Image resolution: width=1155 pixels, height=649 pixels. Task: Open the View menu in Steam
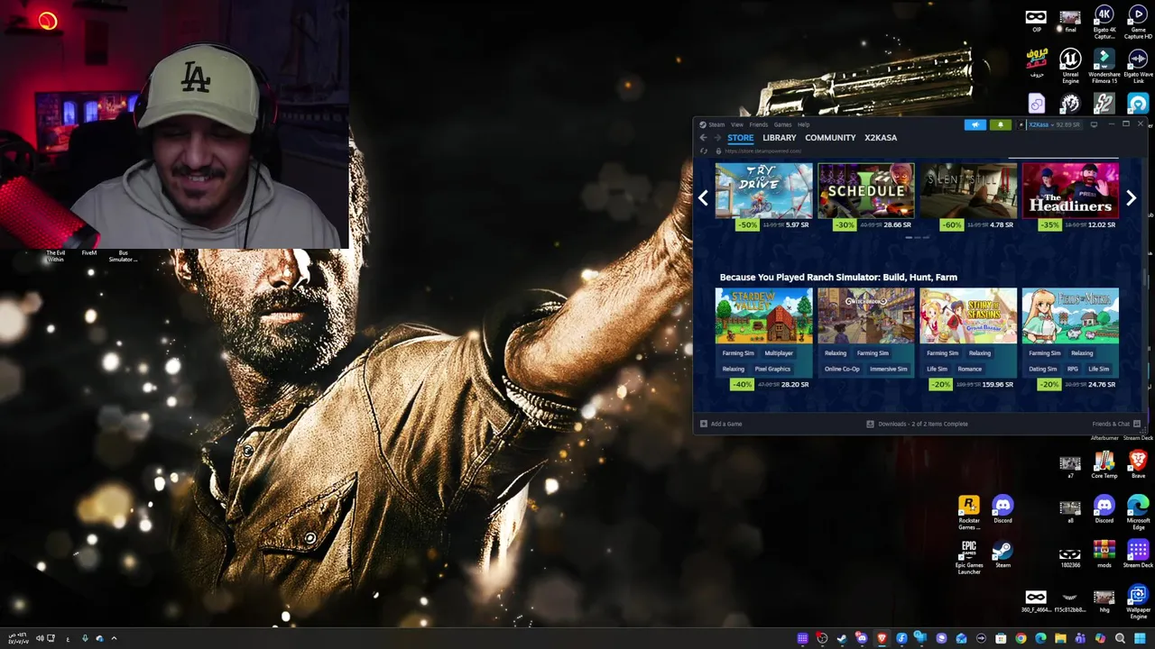[x=737, y=124]
